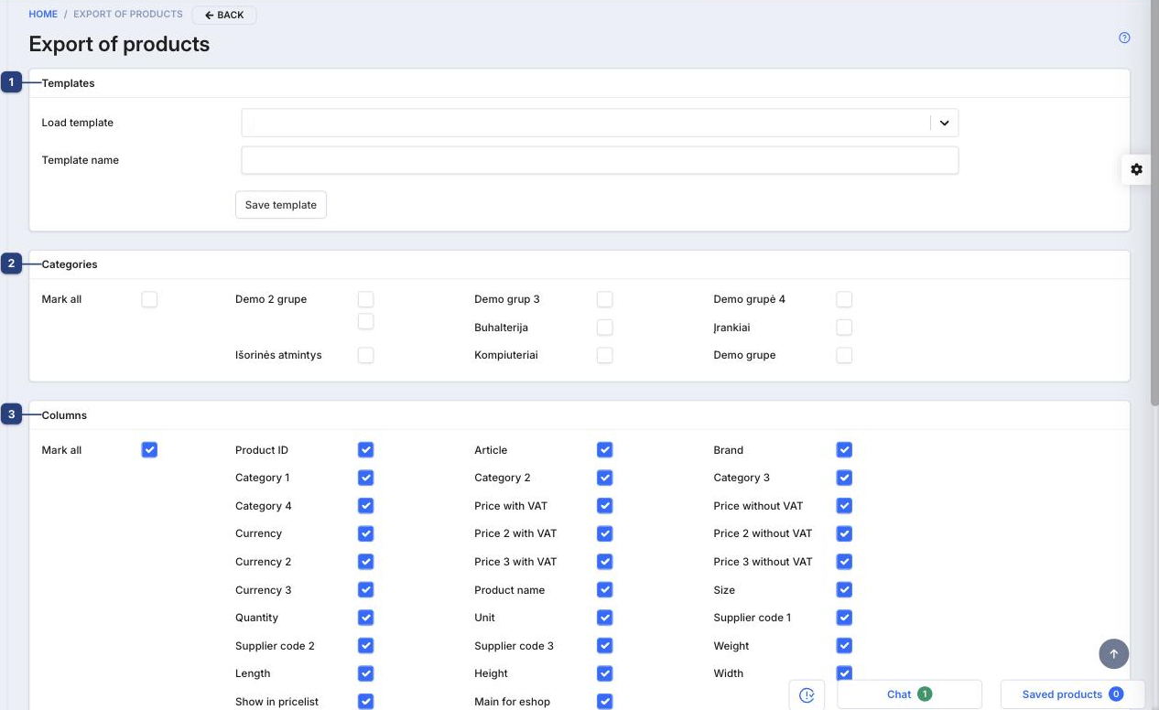This screenshot has height=710, width=1159.
Task: Tick the Buhalterija category checkbox
Action: click(x=604, y=328)
